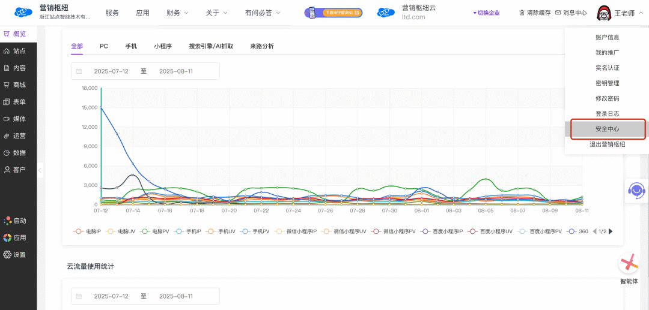The width and height of the screenshot is (649, 310).
Task: Click the 下载APP管网站 banner button
Action: tap(334, 13)
